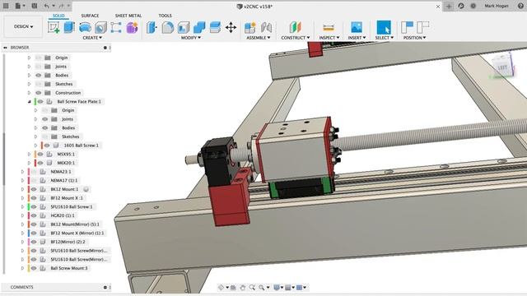The width and height of the screenshot is (527, 296).
Task: Open the data panel grid icon
Action: tap(6, 6)
